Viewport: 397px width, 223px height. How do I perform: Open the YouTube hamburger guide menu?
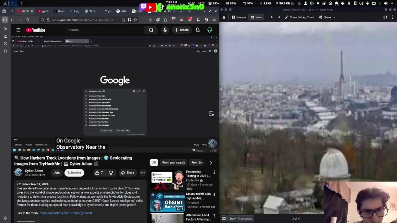click(18, 30)
